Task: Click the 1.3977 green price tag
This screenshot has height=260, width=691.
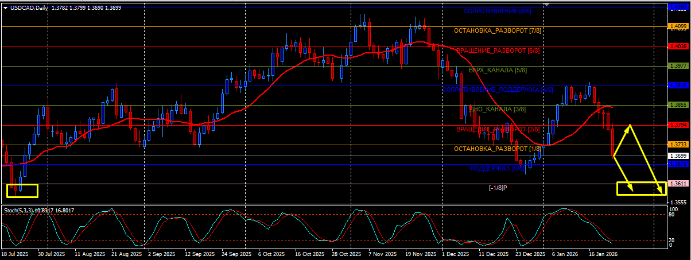Action: coord(678,66)
